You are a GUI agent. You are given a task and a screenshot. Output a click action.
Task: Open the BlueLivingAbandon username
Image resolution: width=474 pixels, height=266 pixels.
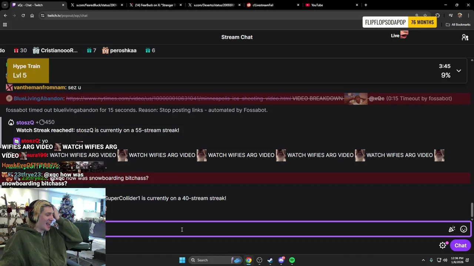pyautogui.click(x=39, y=98)
